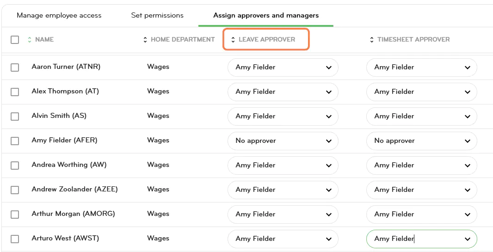Open Arthur Morgan's timesheet approver dropdown
The width and height of the screenshot is (493, 252).
422,214
